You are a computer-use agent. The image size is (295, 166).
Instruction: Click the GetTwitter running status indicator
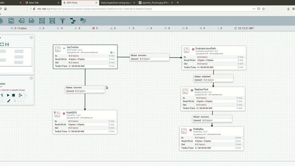click(x=64, y=48)
